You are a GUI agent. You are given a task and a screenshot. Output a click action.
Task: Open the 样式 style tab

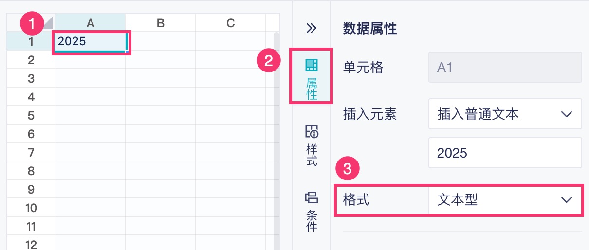(311, 145)
